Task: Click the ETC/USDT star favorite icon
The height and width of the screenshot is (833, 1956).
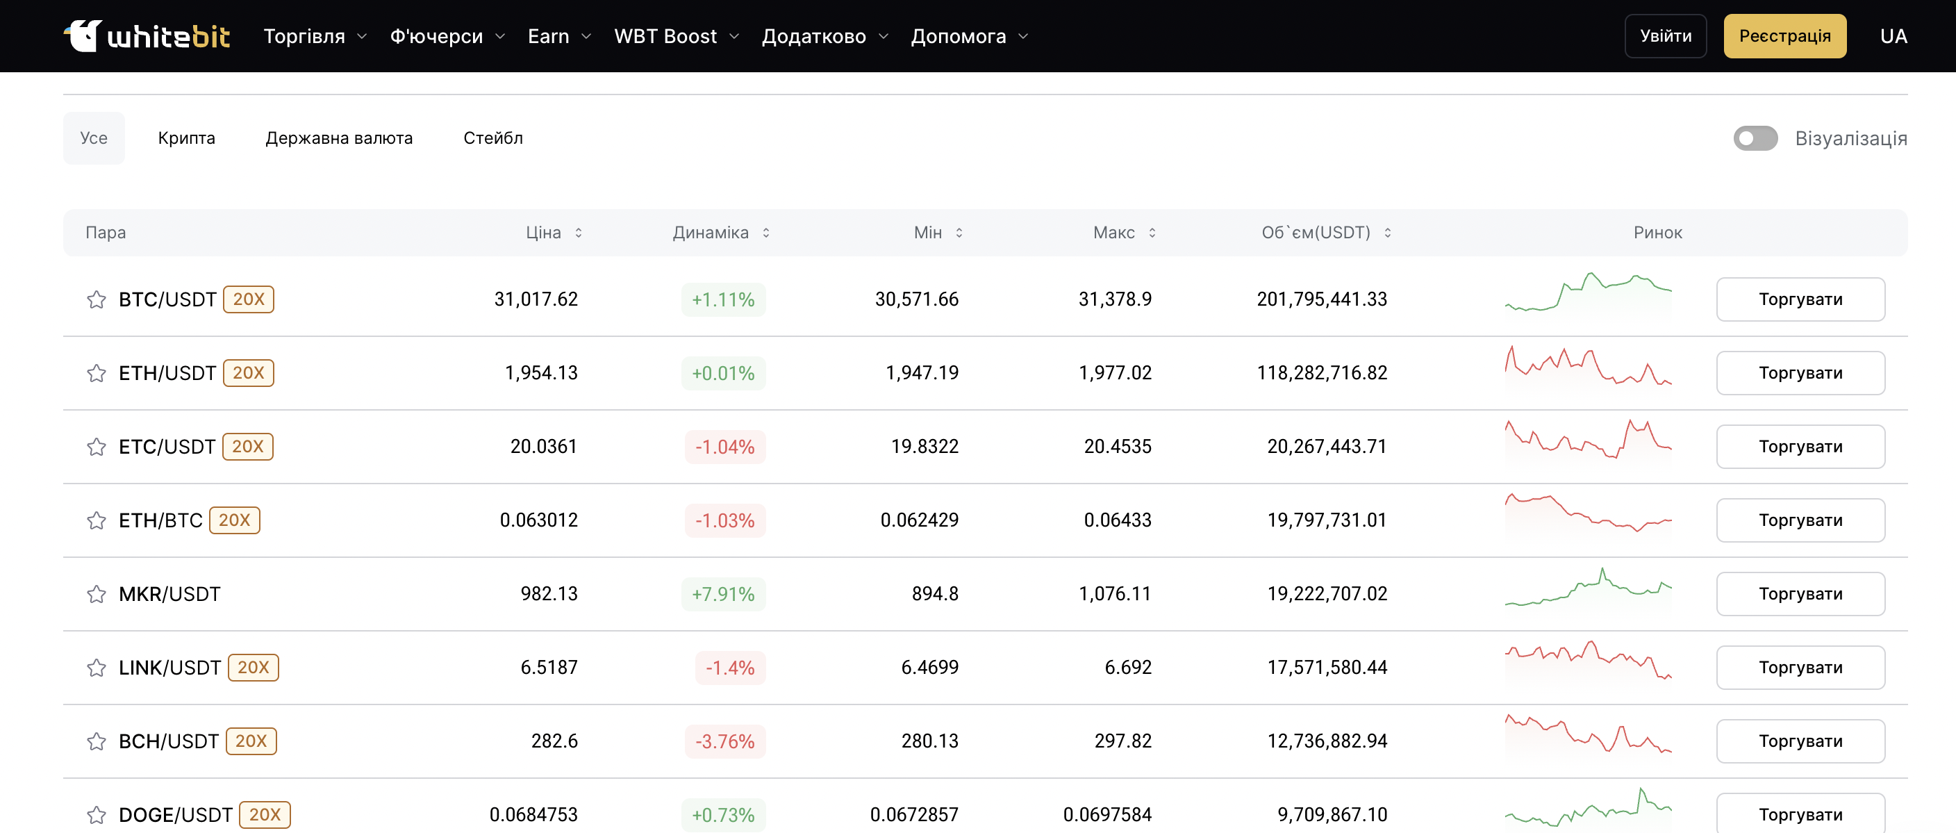Action: [x=94, y=447]
